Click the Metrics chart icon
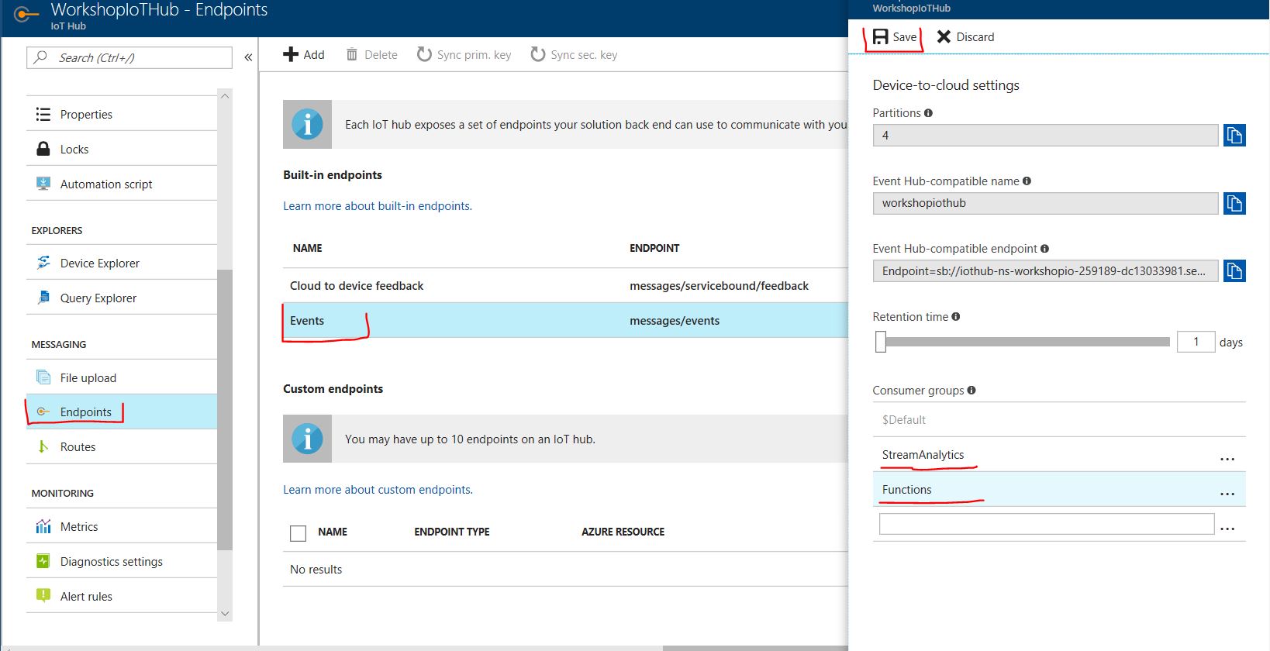Image resolution: width=1270 pixels, height=651 pixels. (43, 526)
